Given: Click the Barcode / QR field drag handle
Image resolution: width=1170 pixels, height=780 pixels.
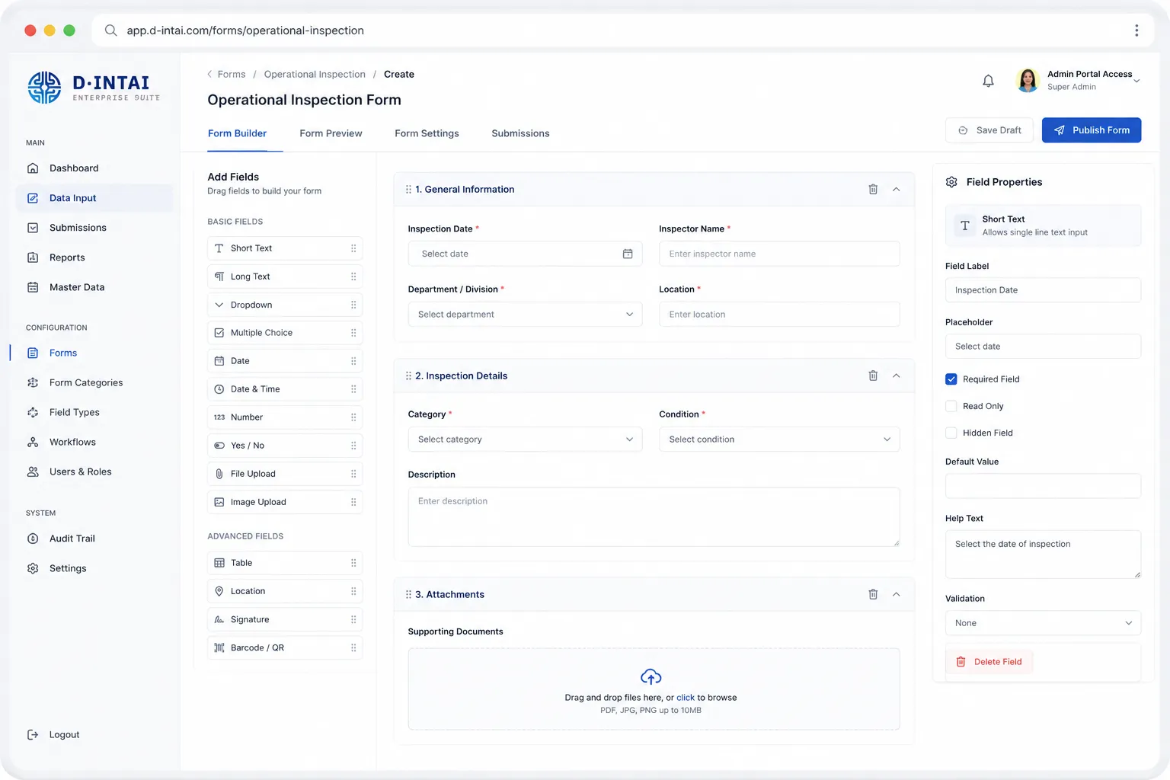Looking at the screenshot, I should pyautogui.click(x=353, y=648).
